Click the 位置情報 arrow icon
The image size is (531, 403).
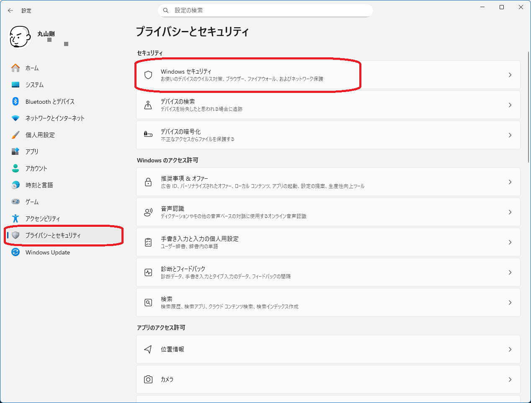[148, 349]
